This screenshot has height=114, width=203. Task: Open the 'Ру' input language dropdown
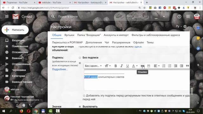click(179, 26)
